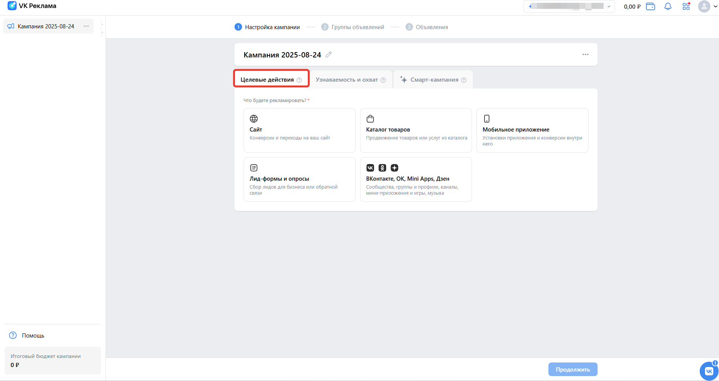Open the Помощь link in sidebar

pyautogui.click(x=33, y=336)
